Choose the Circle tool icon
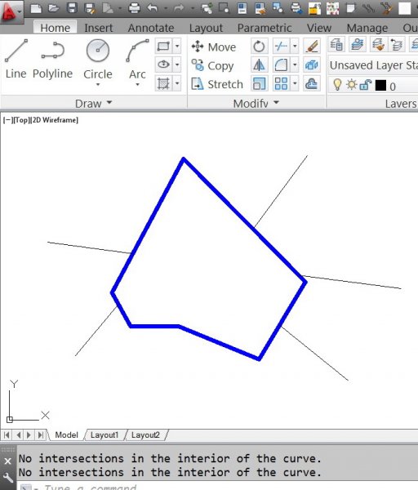The height and width of the screenshot is (490, 418). pos(98,50)
